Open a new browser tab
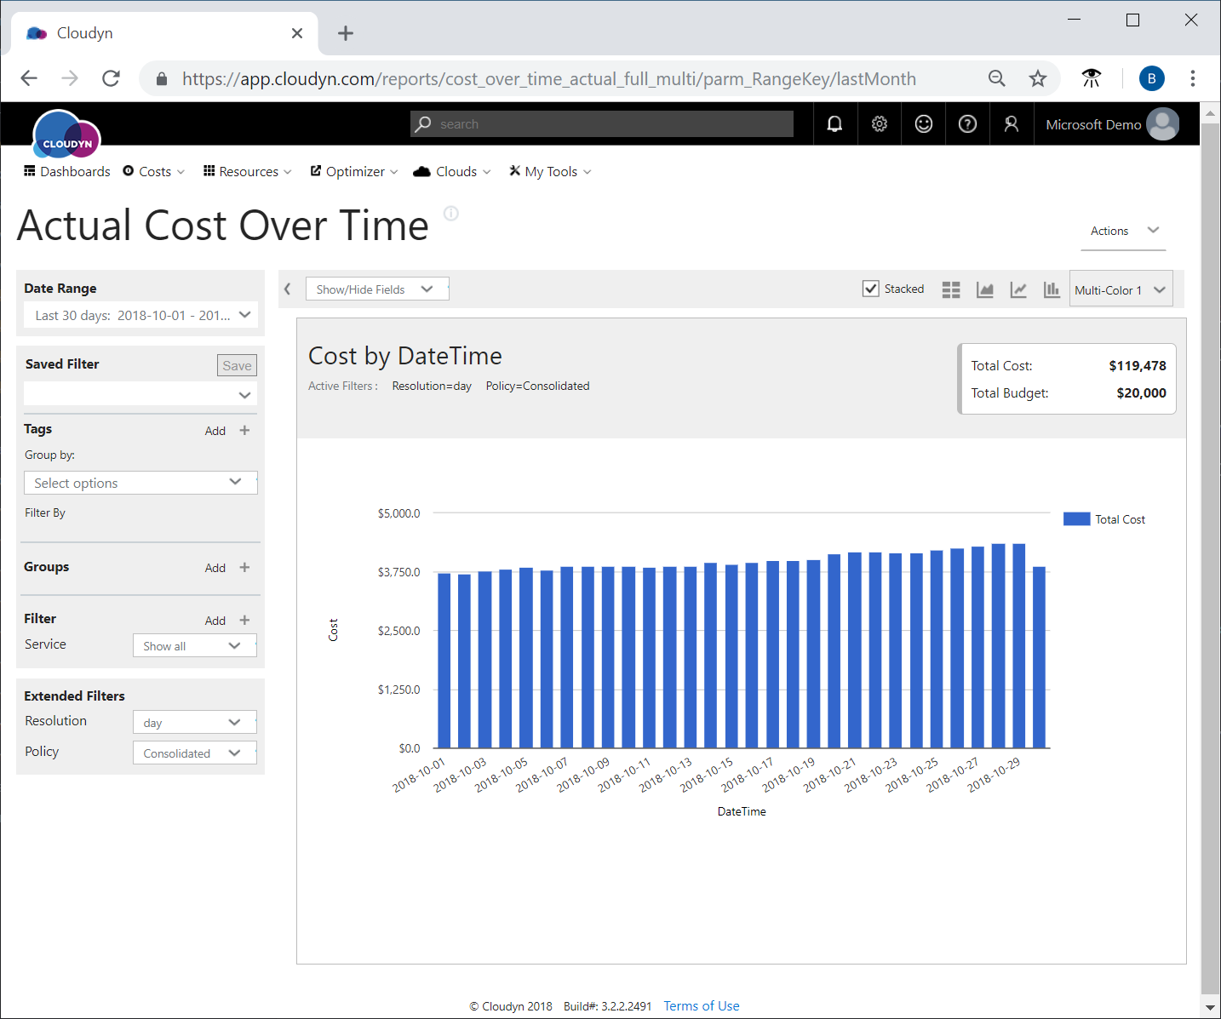 346,33
